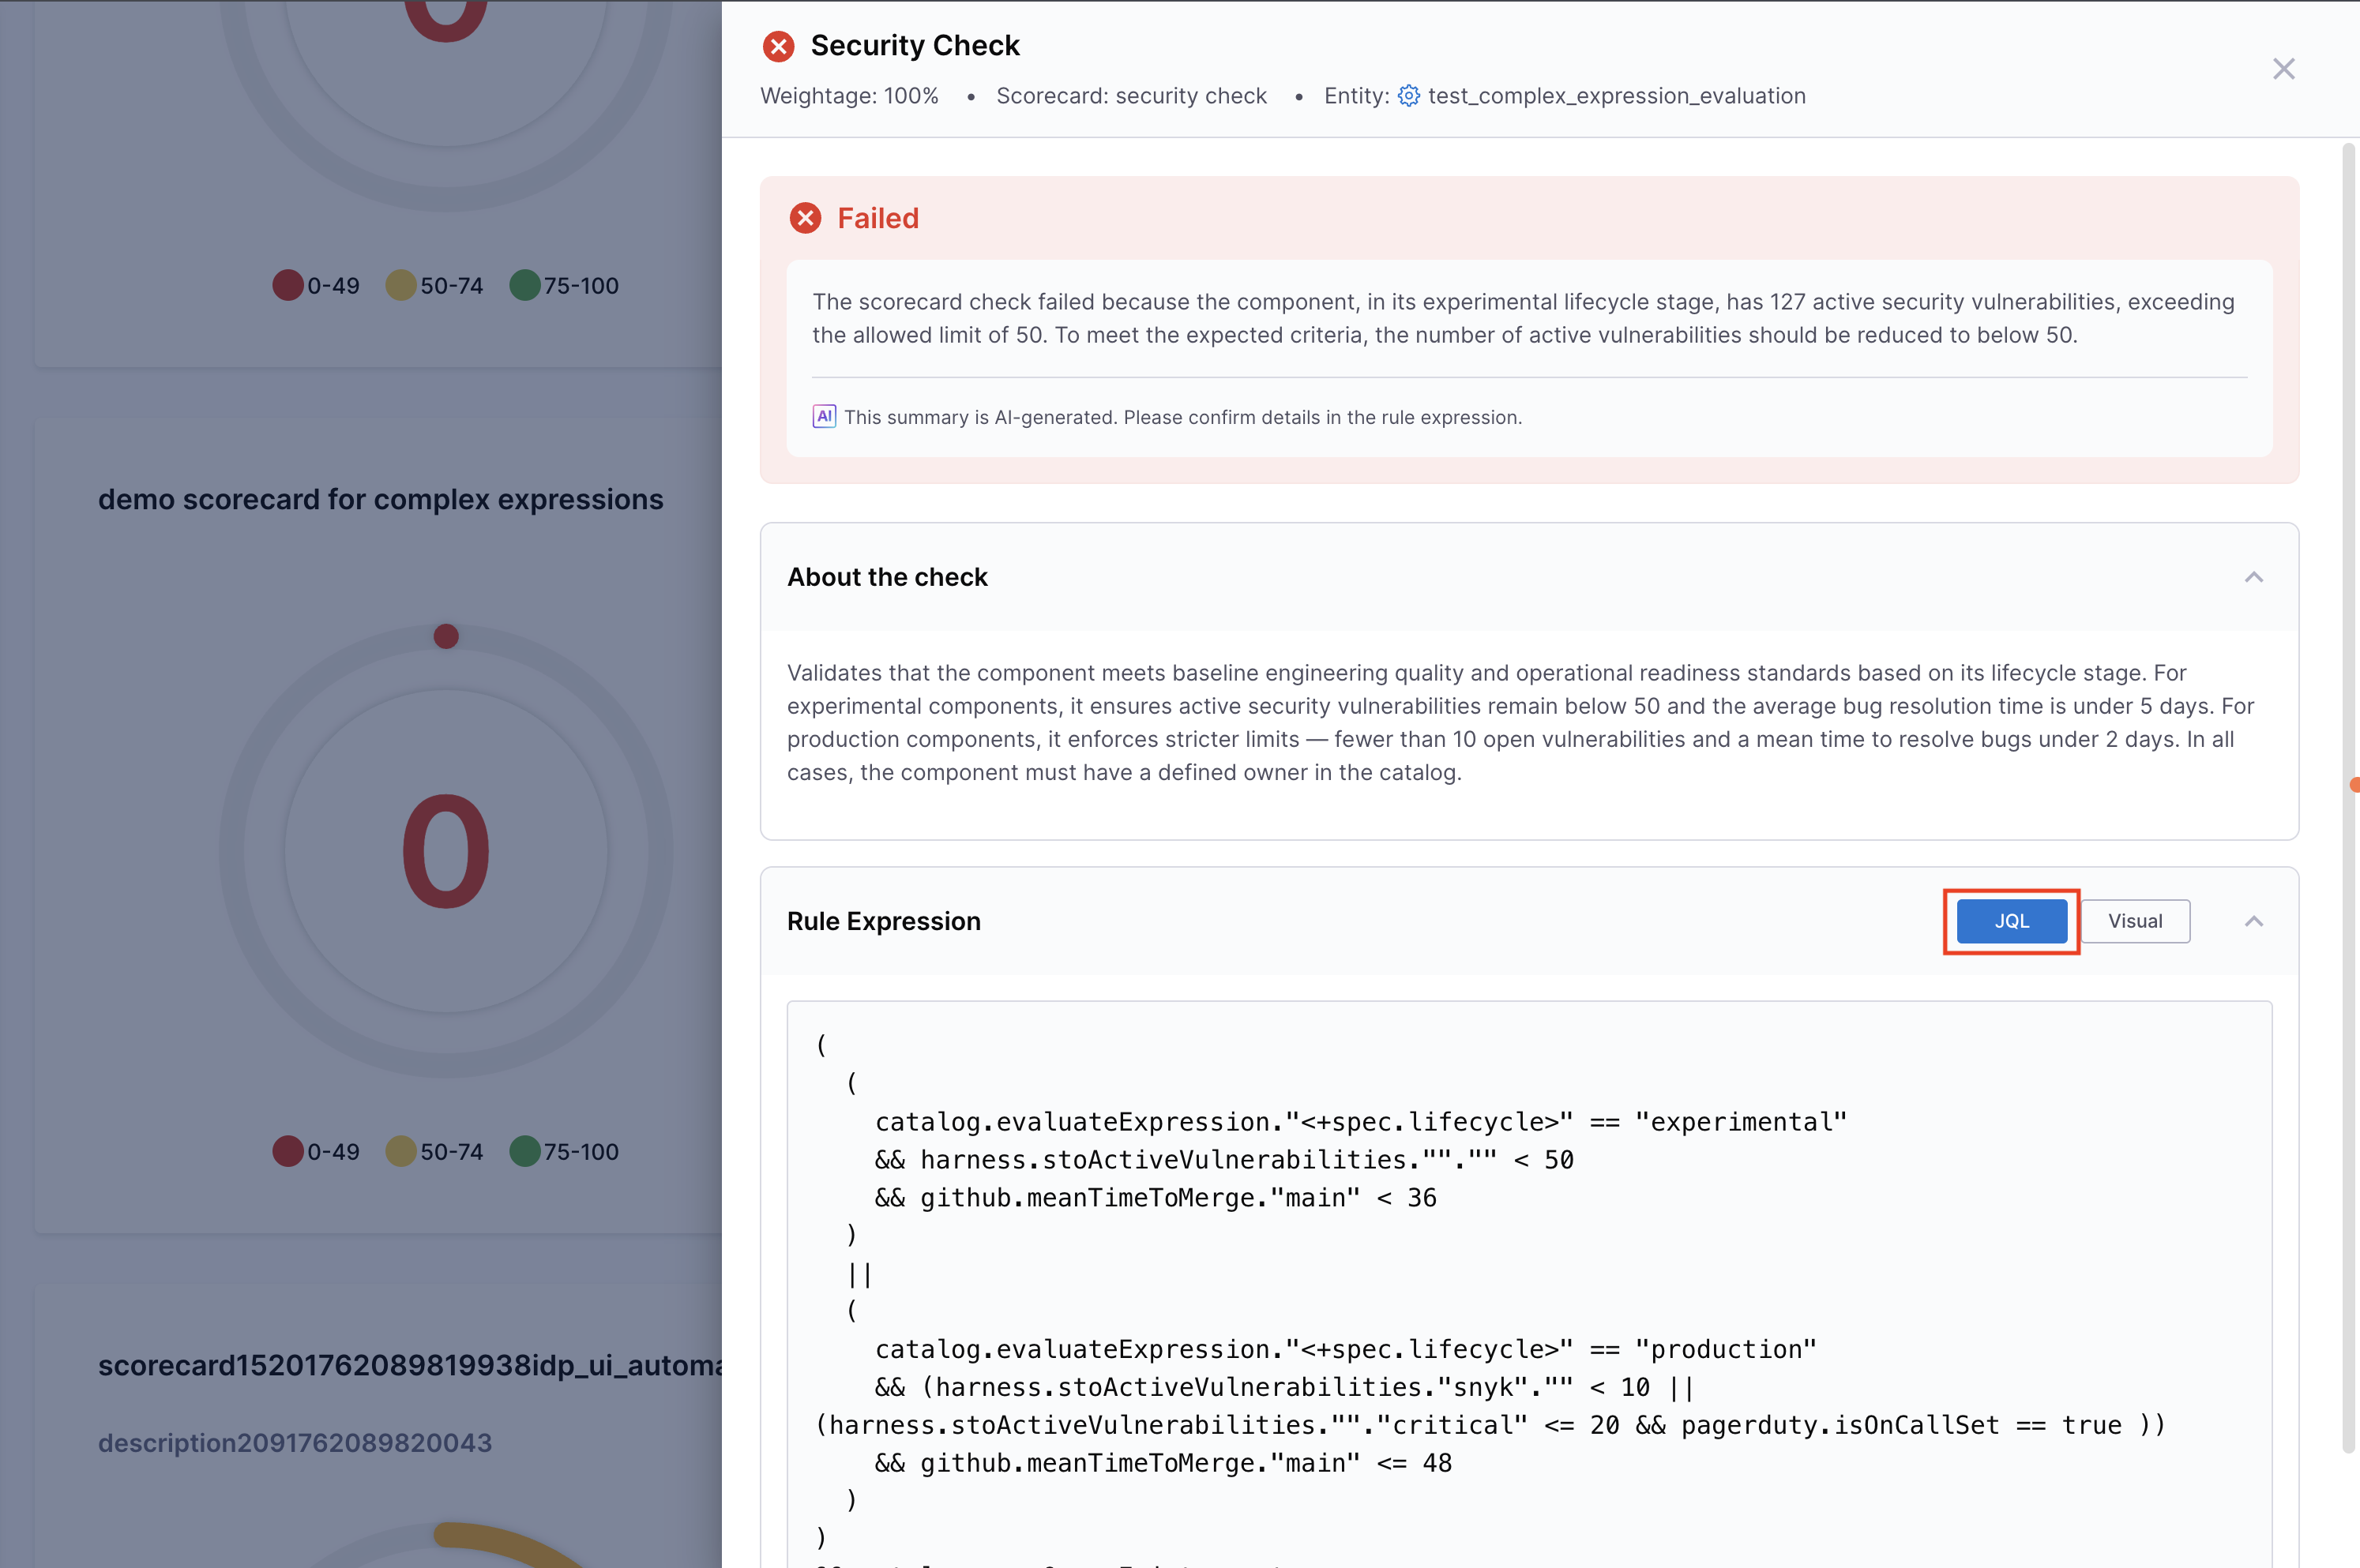This screenshot has width=2360, height=1568.
Task: Switch rule expression to JQL view
Action: tap(2011, 921)
